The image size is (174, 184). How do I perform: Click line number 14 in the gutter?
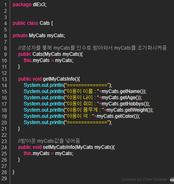pos(4,86)
